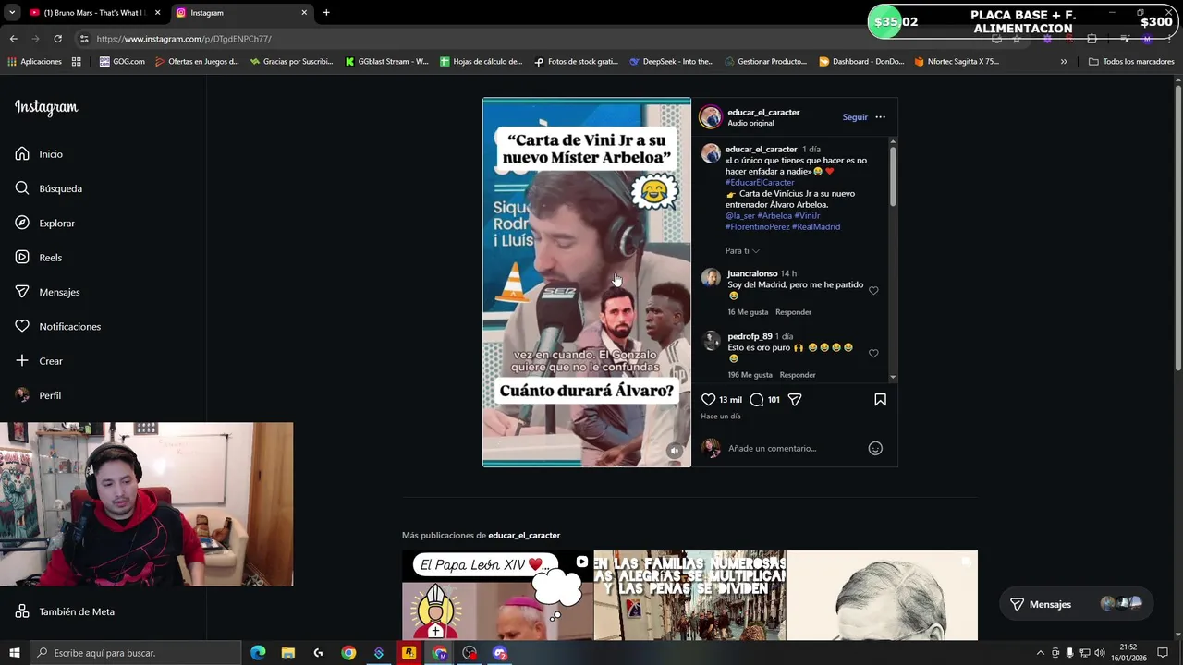
Task: Reload the Instagram page
Action: [x=57, y=39]
